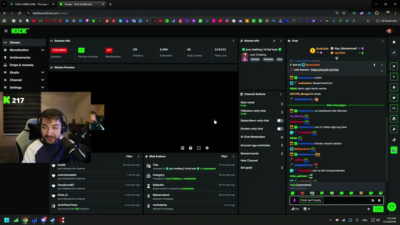Open chat settings gear near Chat button
The image size is (400, 225).
coord(368,209)
